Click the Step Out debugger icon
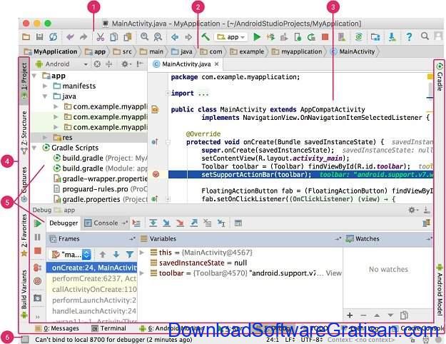 pos(193,223)
